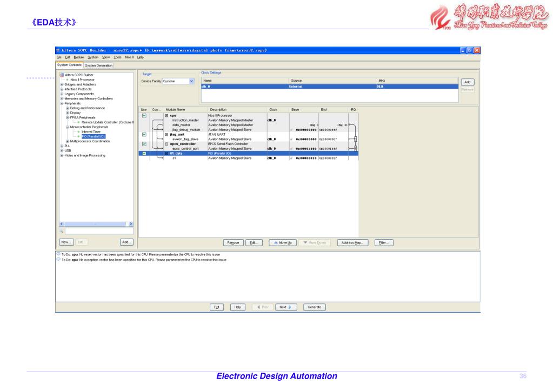Viewport: 553px width, 383px height.
Task: Expand the Multiprocessor Coordination node
Action: point(68,141)
